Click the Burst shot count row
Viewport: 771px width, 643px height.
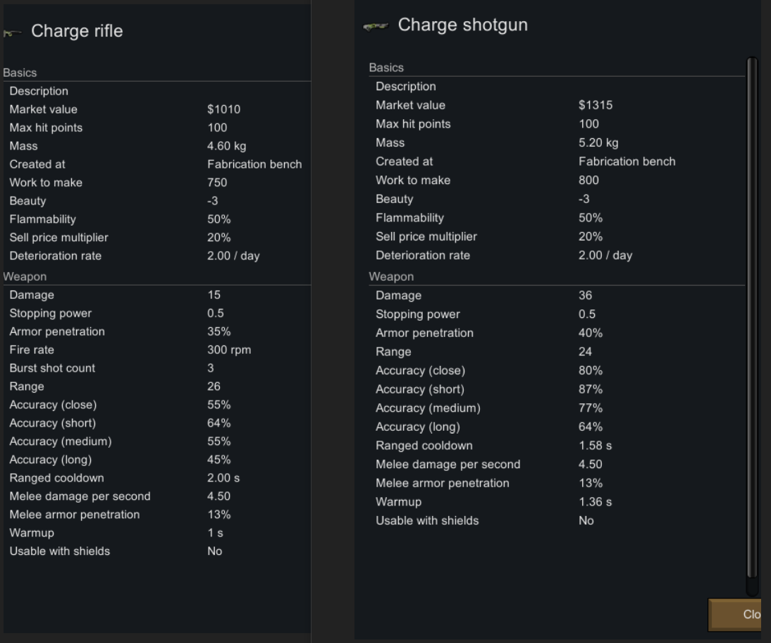[x=52, y=368]
